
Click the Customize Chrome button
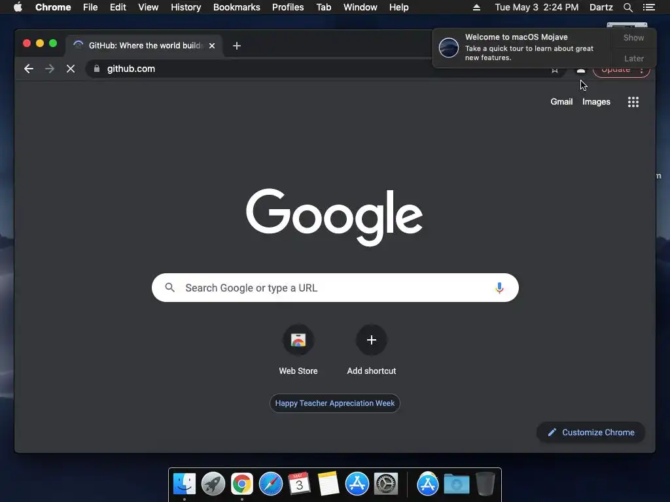click(591, 433)
